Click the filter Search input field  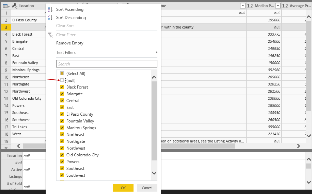107,64
